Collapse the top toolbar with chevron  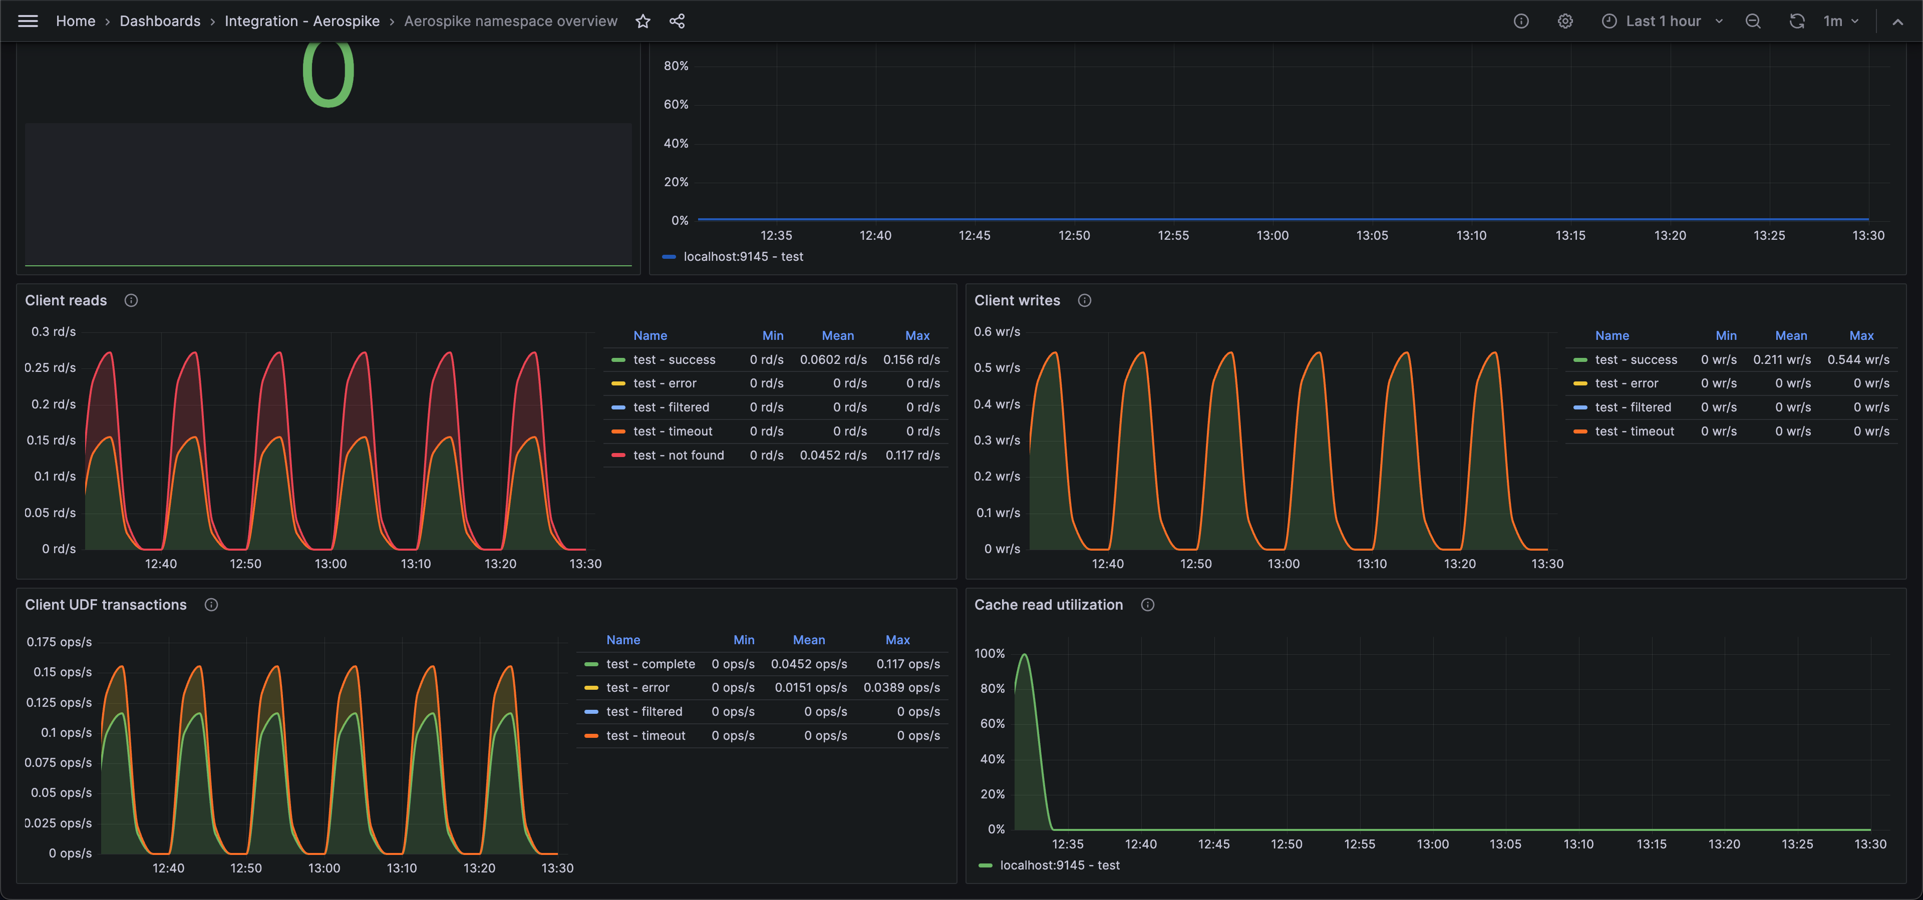click(1897, 21)
